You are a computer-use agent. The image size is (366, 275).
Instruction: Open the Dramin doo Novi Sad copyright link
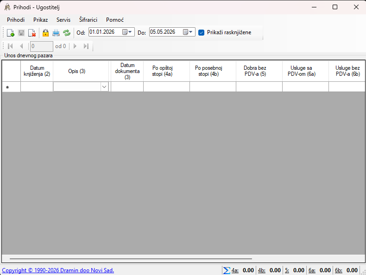click(58, 270)
